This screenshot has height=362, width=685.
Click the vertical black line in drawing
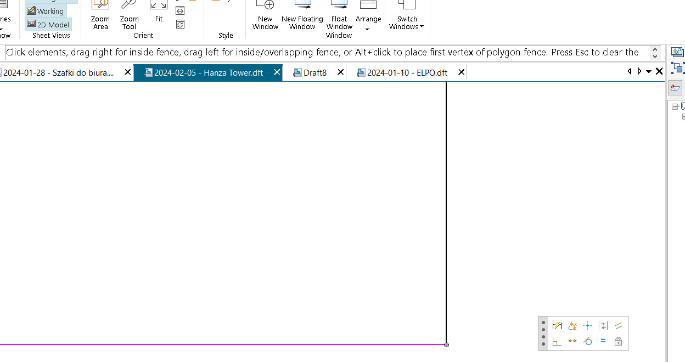click(446, 213)
